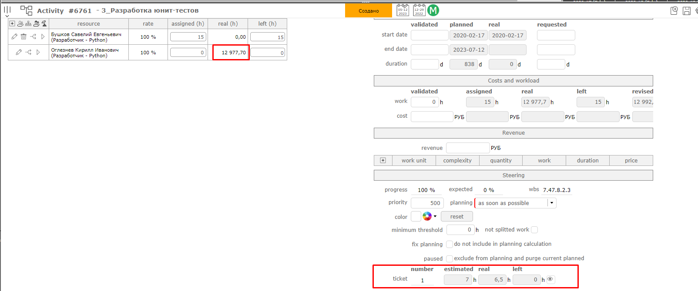Click the green M user avatar
This screenshot has width=698, height=291.
click(x=433, y=10)
